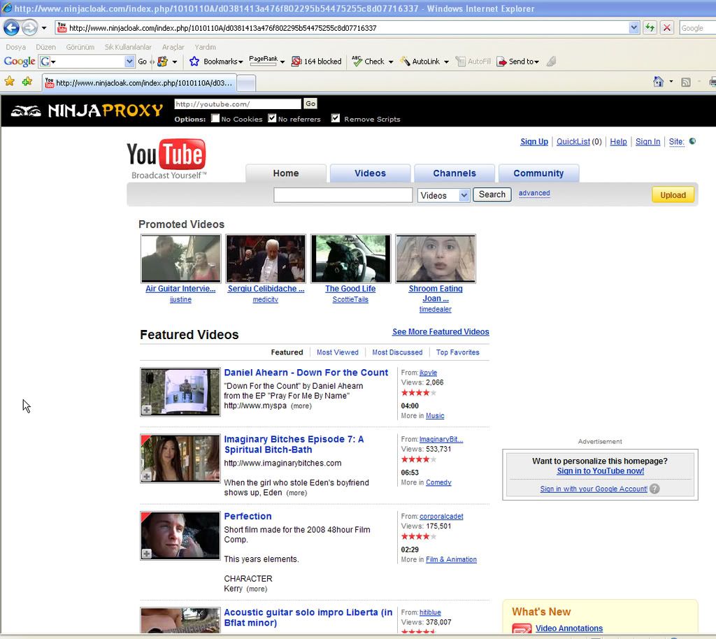Screen dimensions: 716x639
Task: Open the advanced search link
Action: point(534,193)
